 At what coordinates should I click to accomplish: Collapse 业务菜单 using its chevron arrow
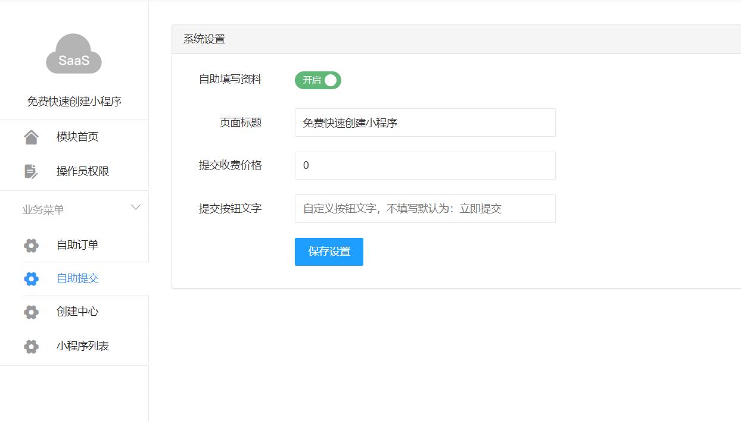(x=136, y=208)
